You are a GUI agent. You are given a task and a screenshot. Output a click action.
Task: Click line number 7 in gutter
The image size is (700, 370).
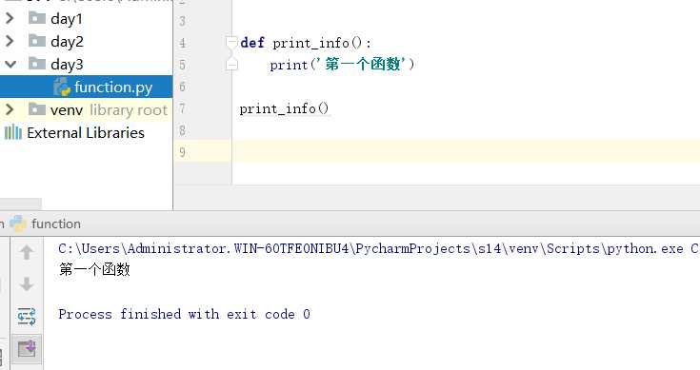click(182, 108)
